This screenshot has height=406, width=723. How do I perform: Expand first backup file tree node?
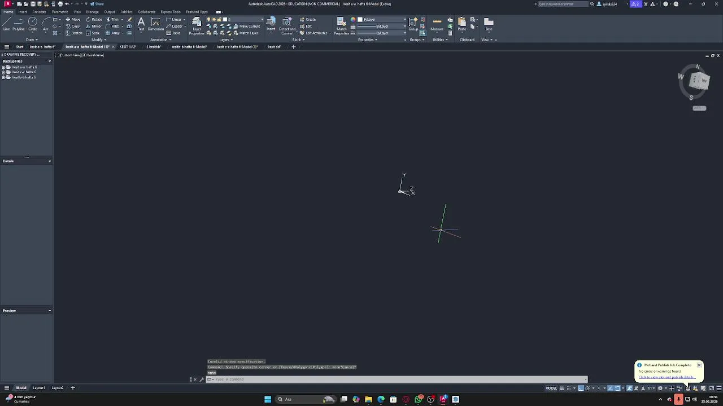[4, 67]
